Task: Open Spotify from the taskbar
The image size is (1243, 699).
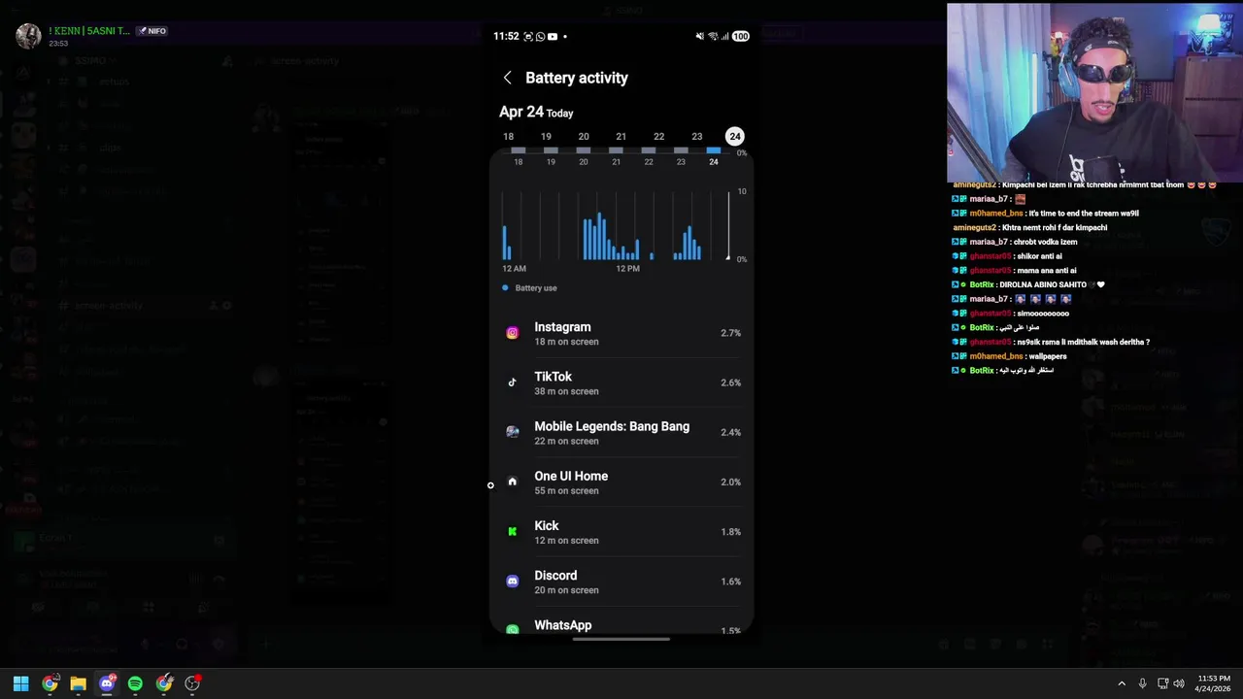Action: [135, 683]
